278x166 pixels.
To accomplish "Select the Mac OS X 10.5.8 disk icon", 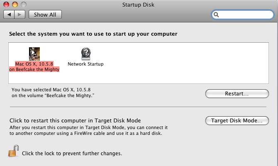I will [34, 54].
